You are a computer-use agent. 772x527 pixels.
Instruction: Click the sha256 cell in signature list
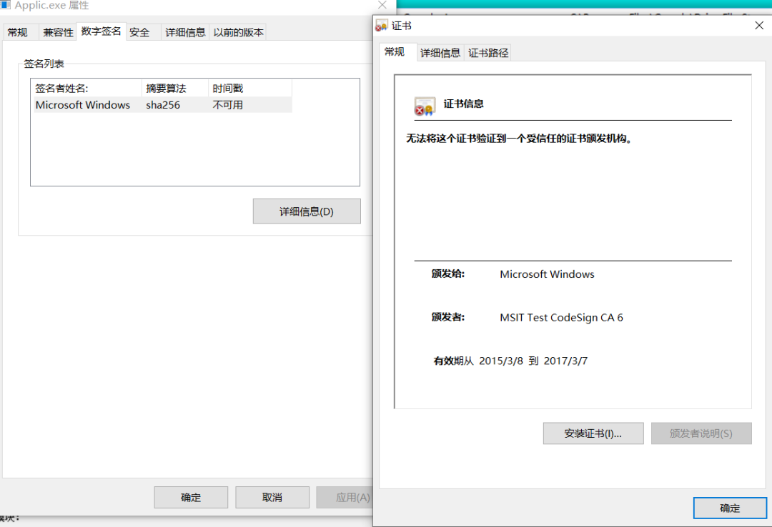coord(163,105)
